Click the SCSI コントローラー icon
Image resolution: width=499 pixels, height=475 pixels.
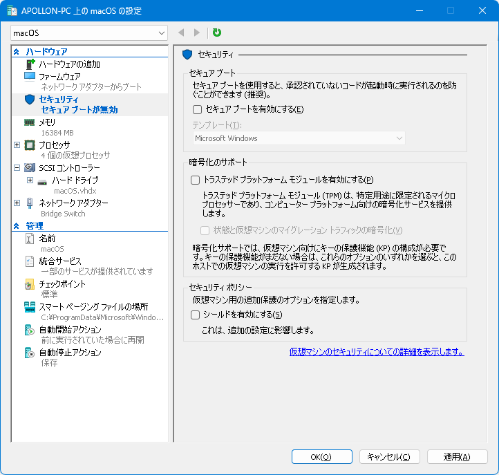[x=30, y=167]
